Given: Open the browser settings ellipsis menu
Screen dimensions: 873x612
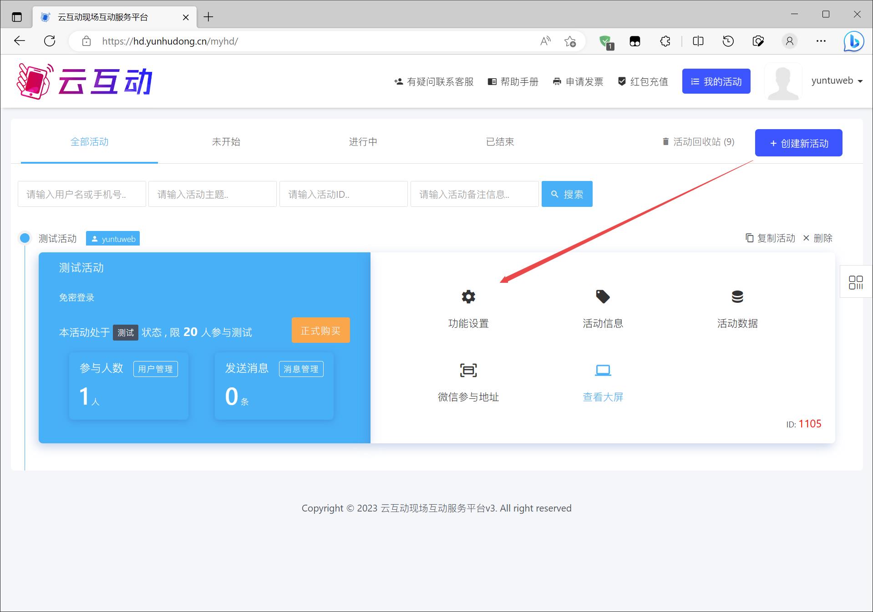Looking at the screenshot, I should 821,41.
